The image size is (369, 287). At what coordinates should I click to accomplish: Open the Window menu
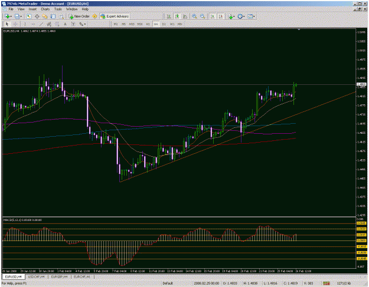72,9
